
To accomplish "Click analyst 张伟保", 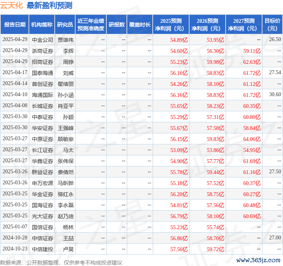I will pos(65,161).
